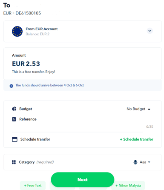Edit the EUR 2.53 amount
The height and width of the screenshot is (190, 164).
[26, 63]
